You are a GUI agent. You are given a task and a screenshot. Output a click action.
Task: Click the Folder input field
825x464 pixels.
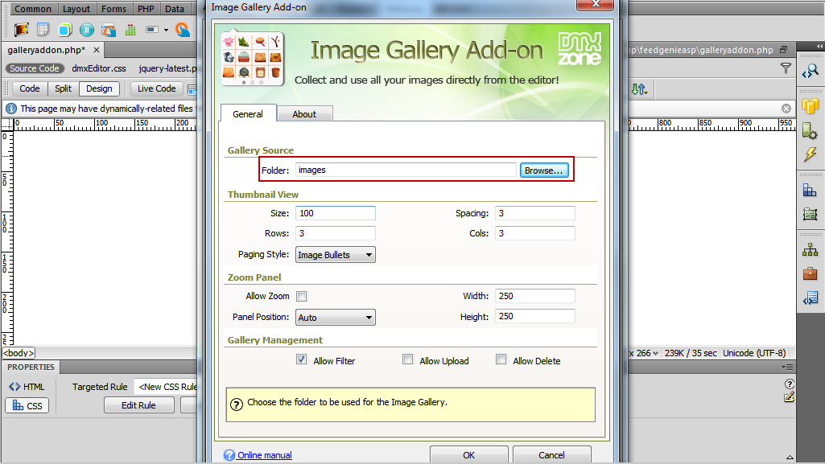[406, 170]
